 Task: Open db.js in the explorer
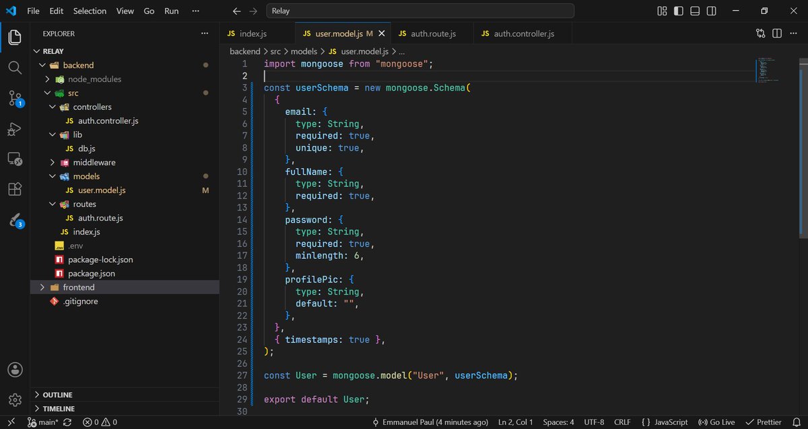click(125, 149)
